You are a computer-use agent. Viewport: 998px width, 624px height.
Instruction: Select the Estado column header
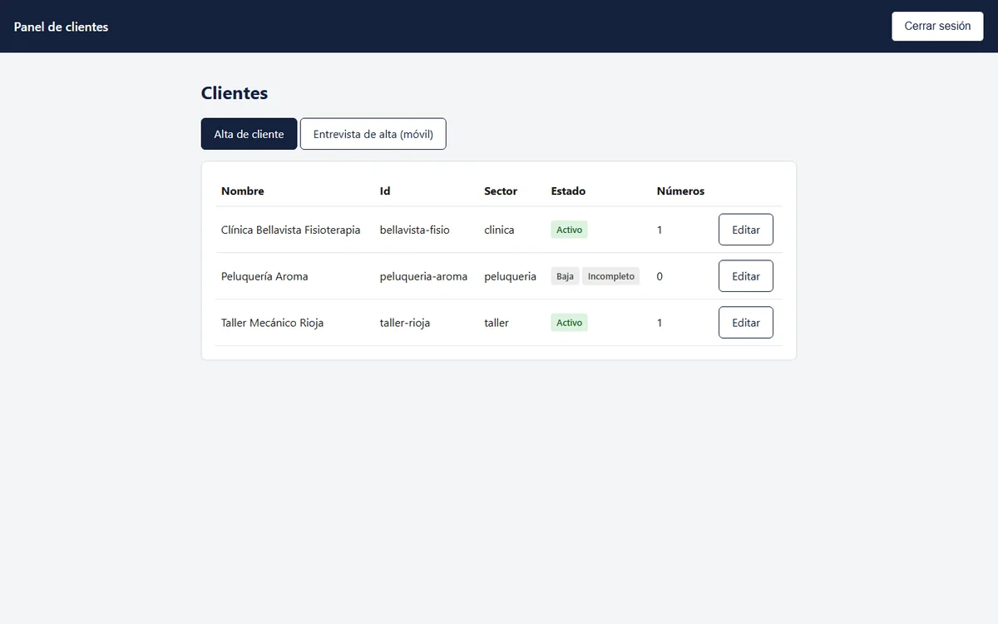(568, 191)
